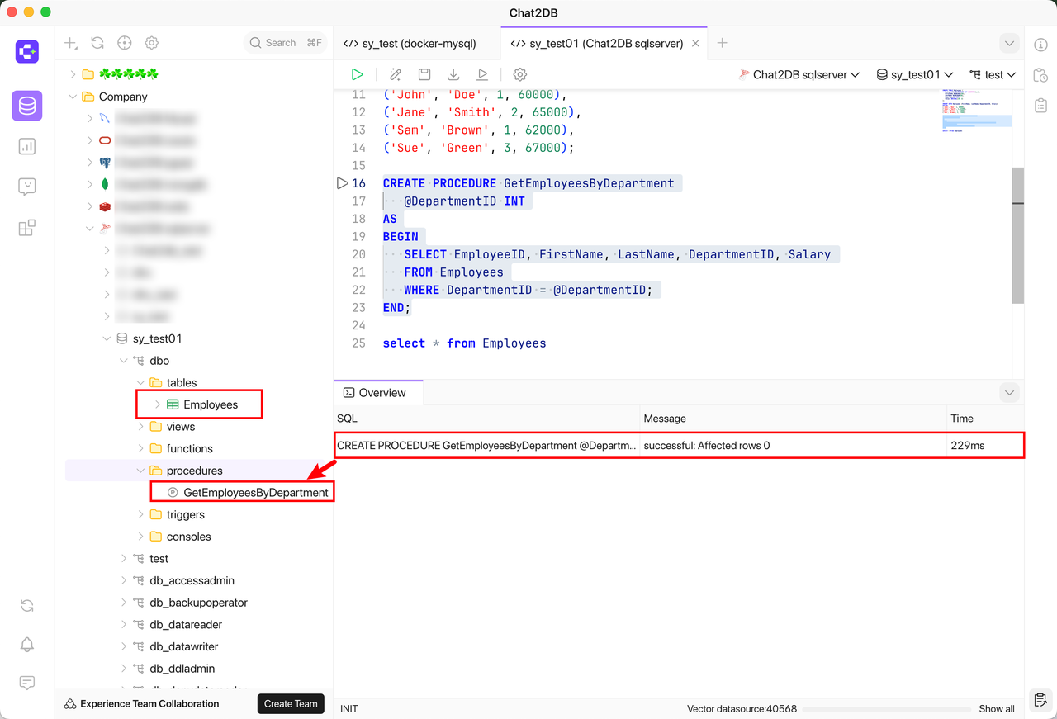The image size is (1057, 719).
Task: Select the db_backupoperator schema
Action: pyautogui.click(x=198, y=603)
